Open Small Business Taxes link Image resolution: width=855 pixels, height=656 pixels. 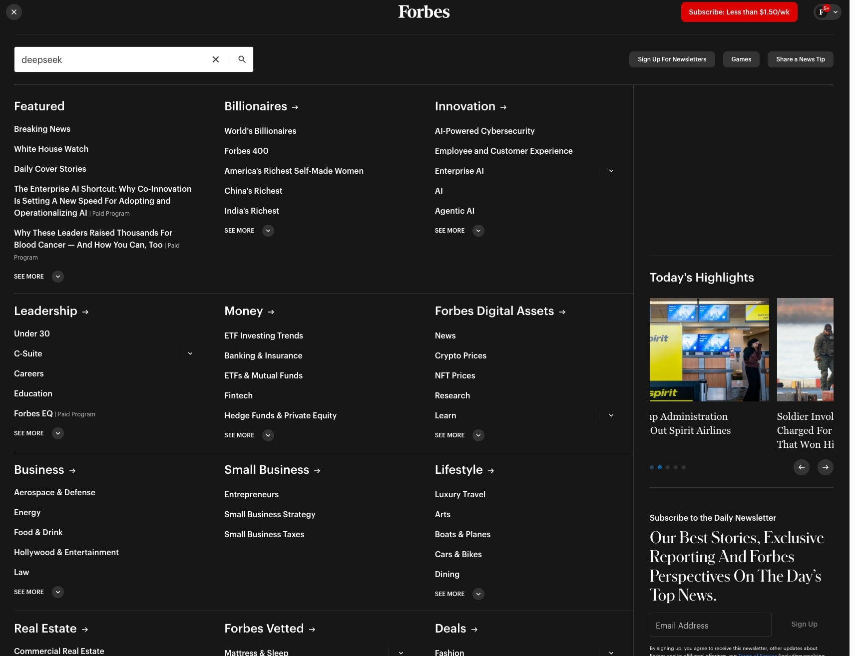tap(264, 534)
